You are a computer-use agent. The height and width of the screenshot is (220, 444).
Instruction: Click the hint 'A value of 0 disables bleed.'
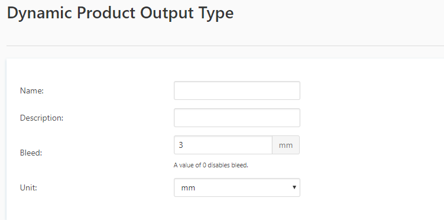click(210, 165)
